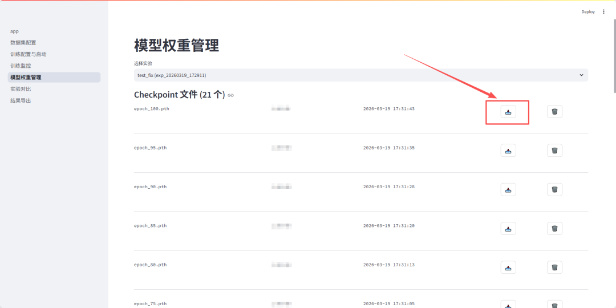Screen dimensions: 616x308
Task: Open the 结果导出 page
Action: click(21, 100)
